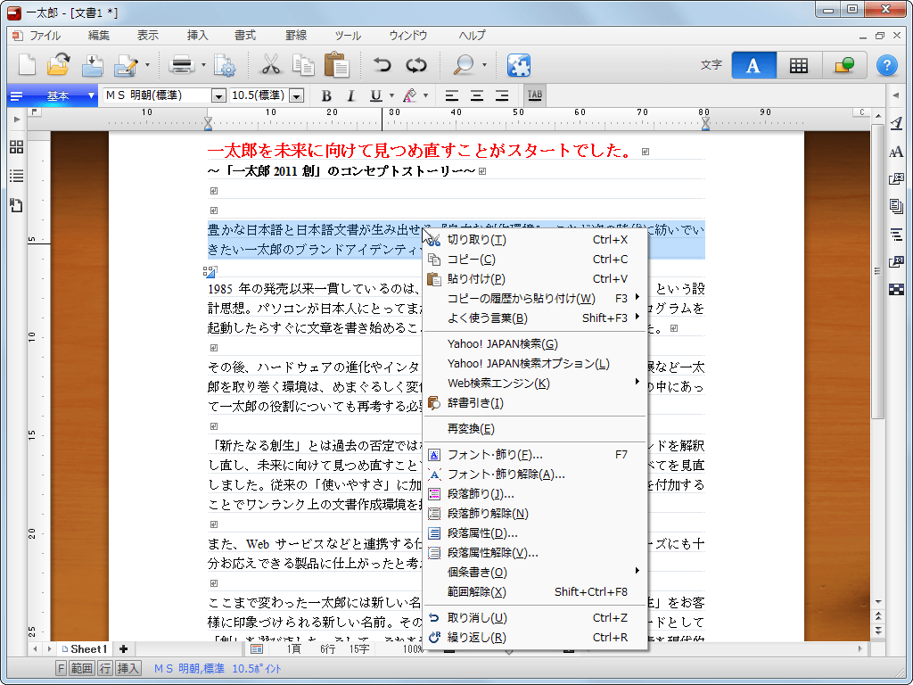Select 範囲解除 in context menu

(x=535, y=592)
